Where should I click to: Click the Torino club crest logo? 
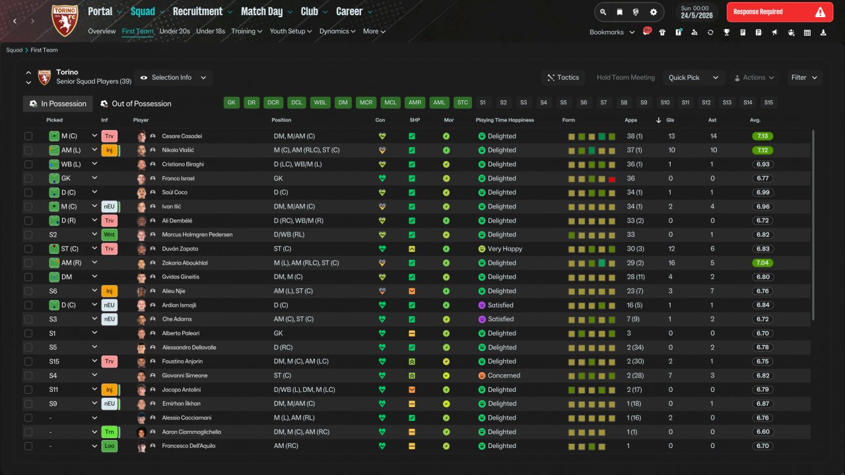(65, 20)
